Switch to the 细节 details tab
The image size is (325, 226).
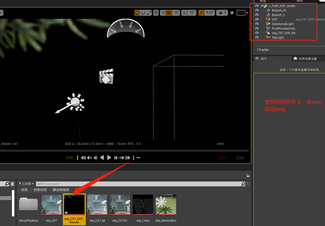tap(263, 59)
